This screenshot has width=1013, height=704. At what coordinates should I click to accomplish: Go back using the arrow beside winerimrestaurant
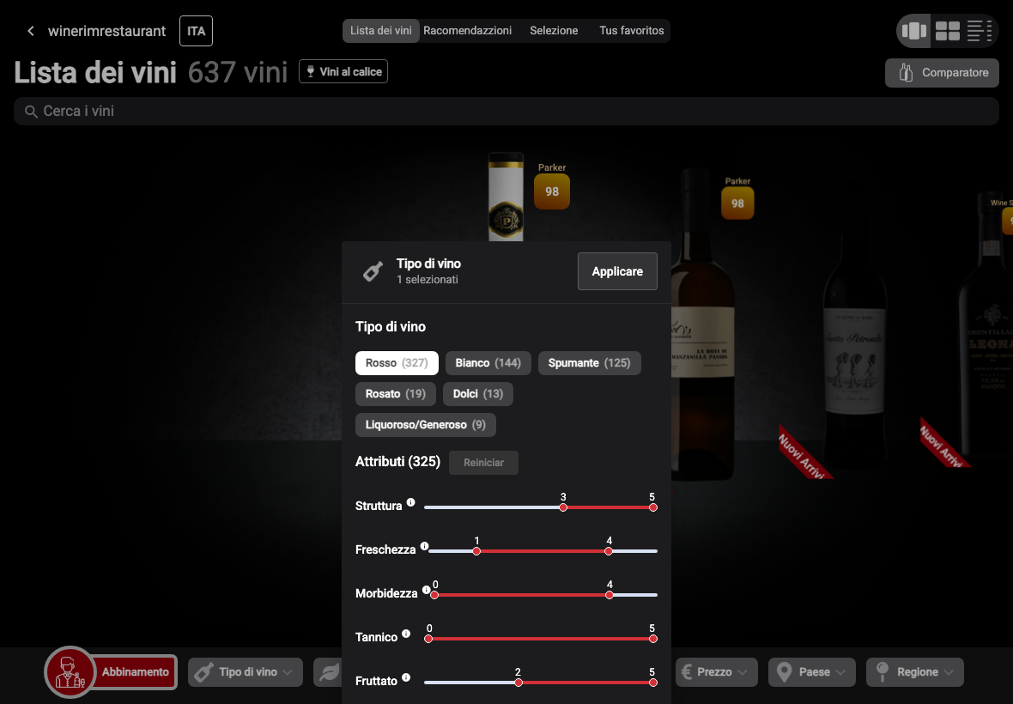30,31
